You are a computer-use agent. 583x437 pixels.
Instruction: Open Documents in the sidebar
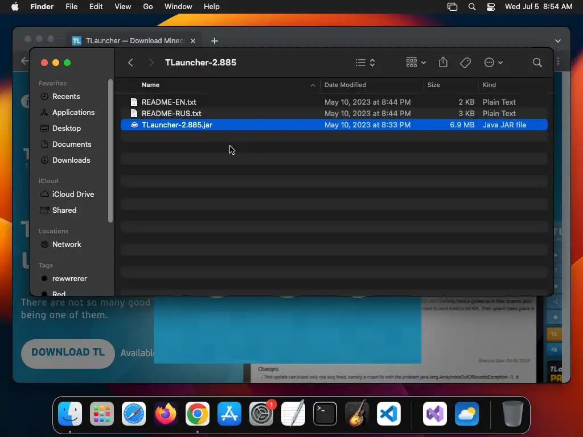tap(71, 144)
